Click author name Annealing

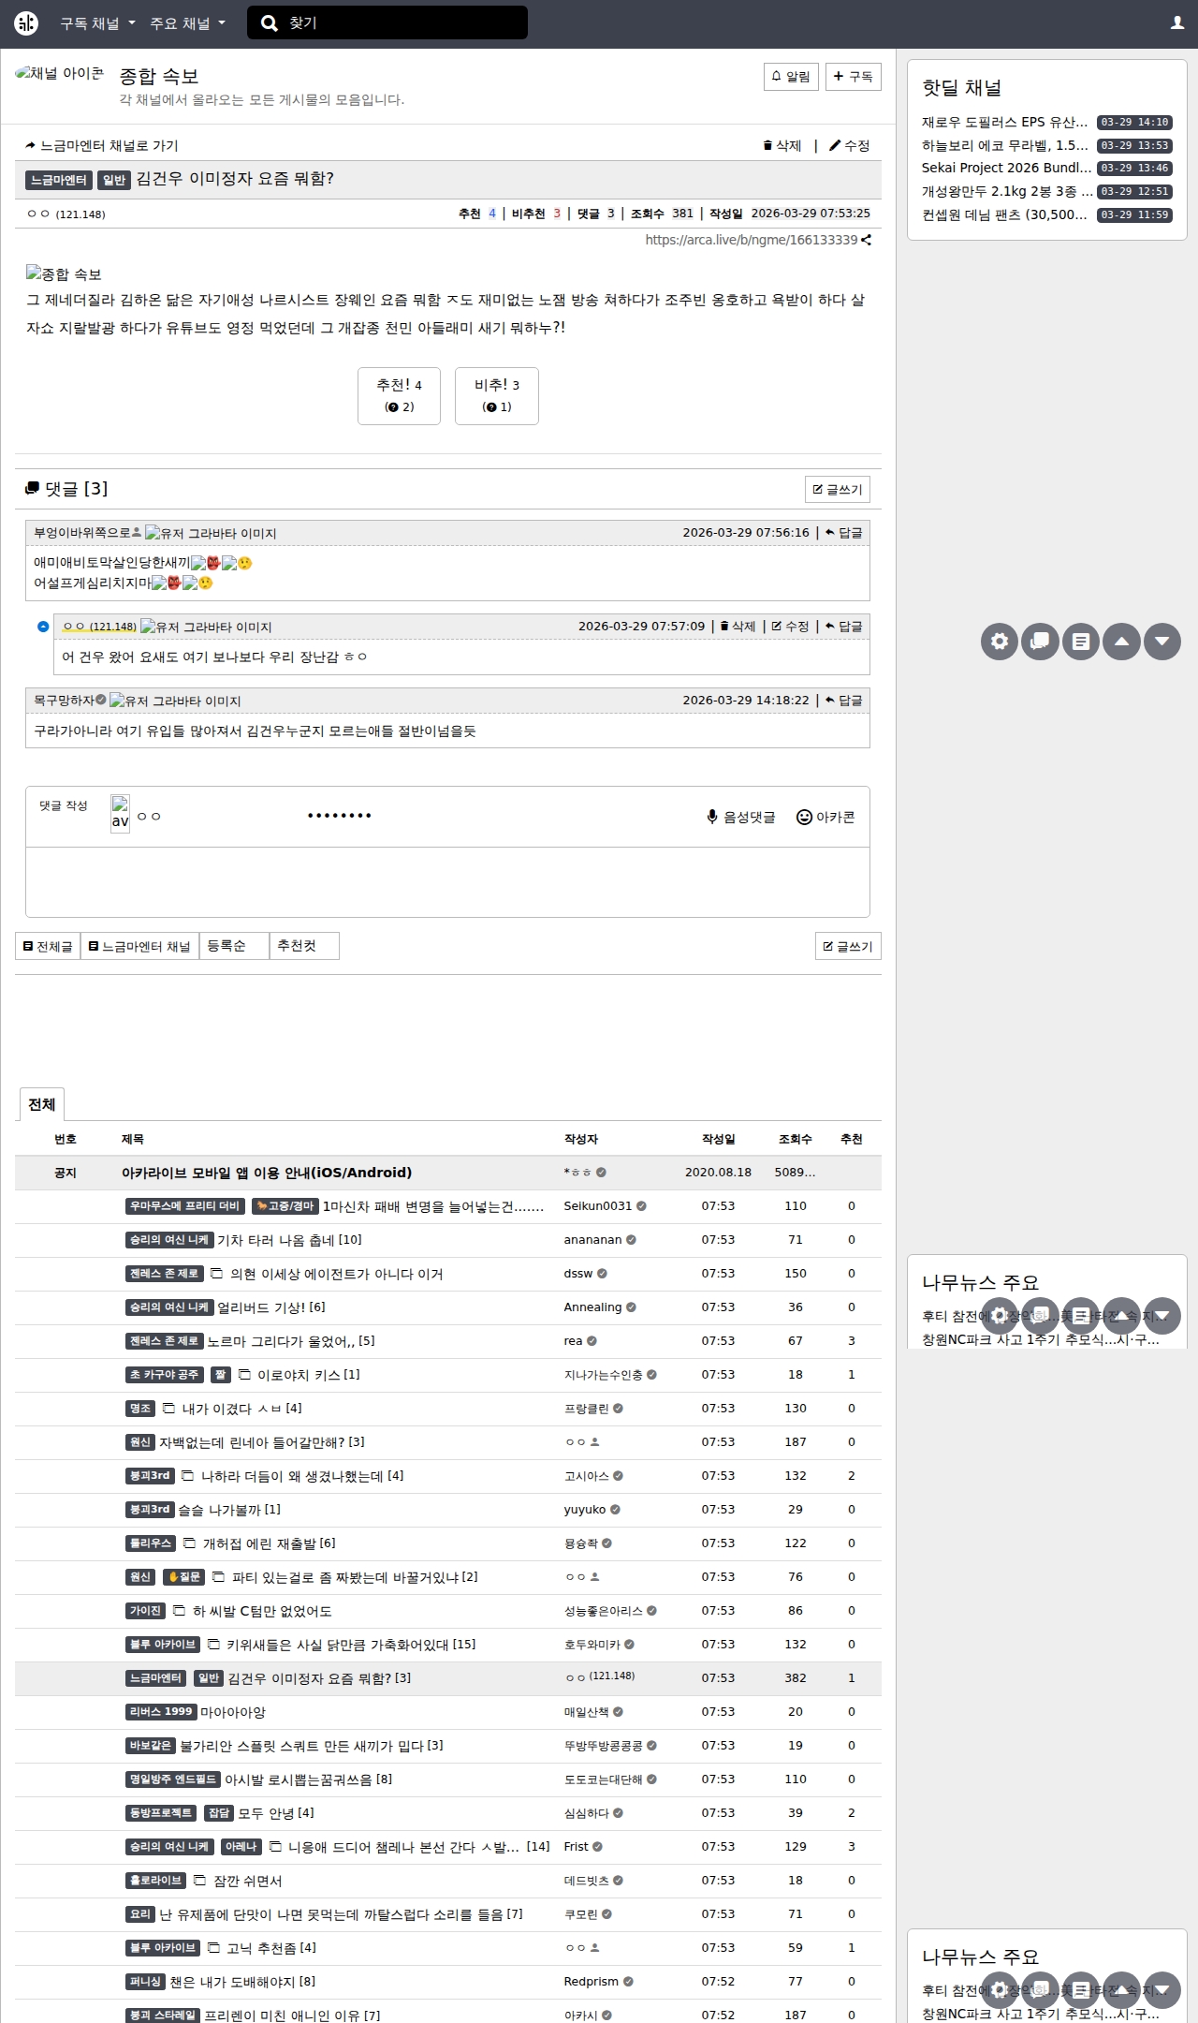click(592, 1308)
